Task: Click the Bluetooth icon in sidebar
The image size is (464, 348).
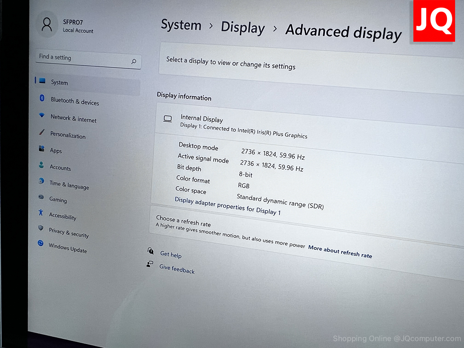Action: pyautogui.click(x=42, y=98)
